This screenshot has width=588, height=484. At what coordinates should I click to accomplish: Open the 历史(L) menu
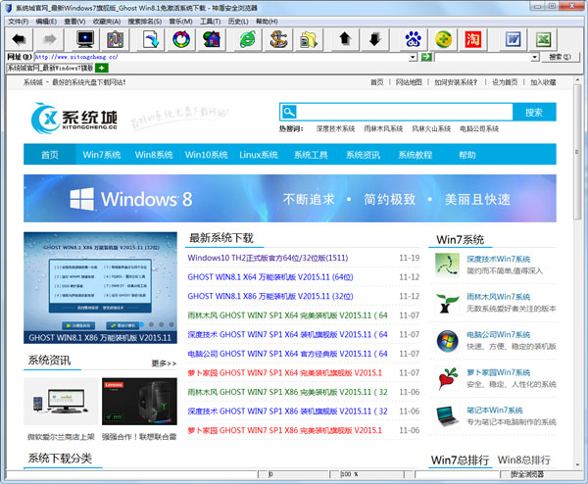[238, 22]
